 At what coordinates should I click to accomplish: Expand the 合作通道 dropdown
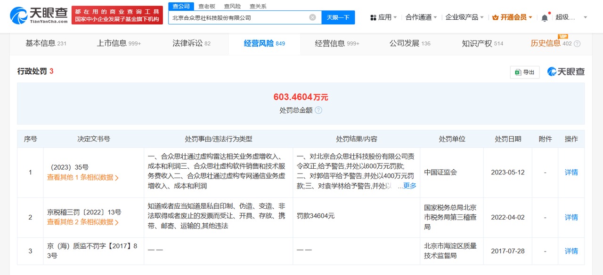coord(435,17)
